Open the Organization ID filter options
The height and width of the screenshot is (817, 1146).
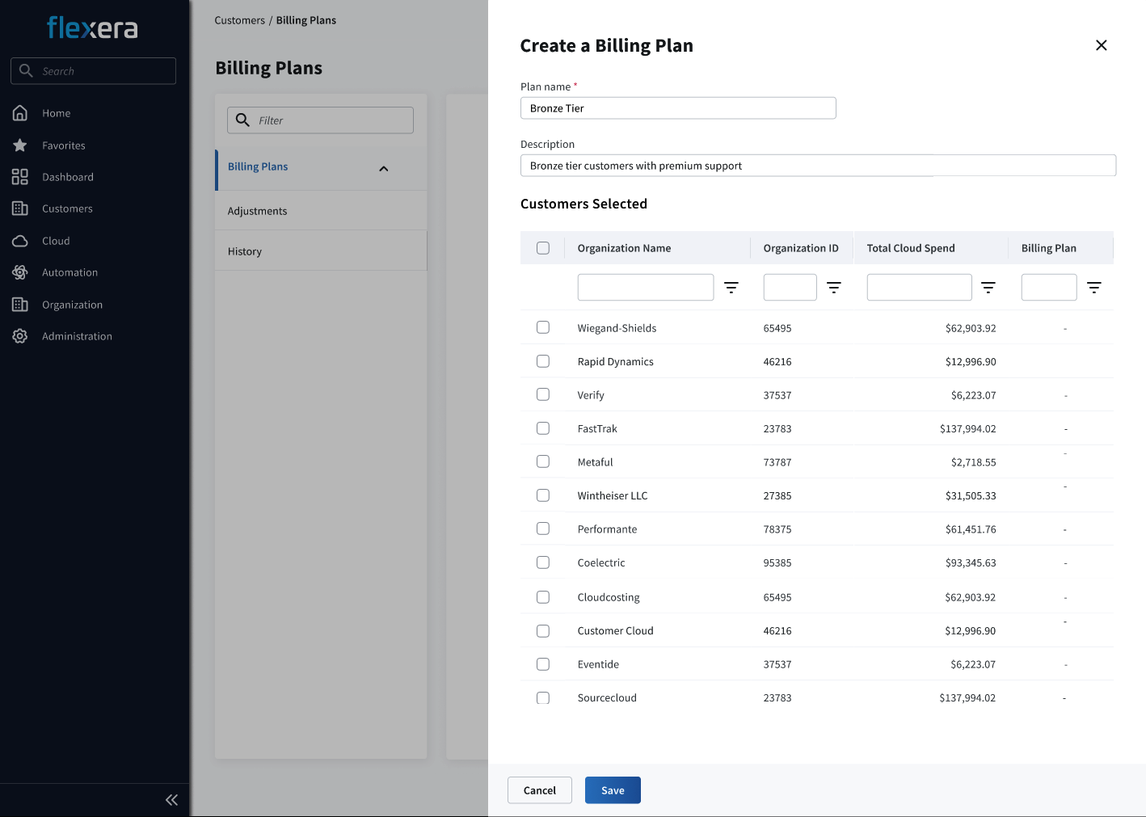point(834,288)
